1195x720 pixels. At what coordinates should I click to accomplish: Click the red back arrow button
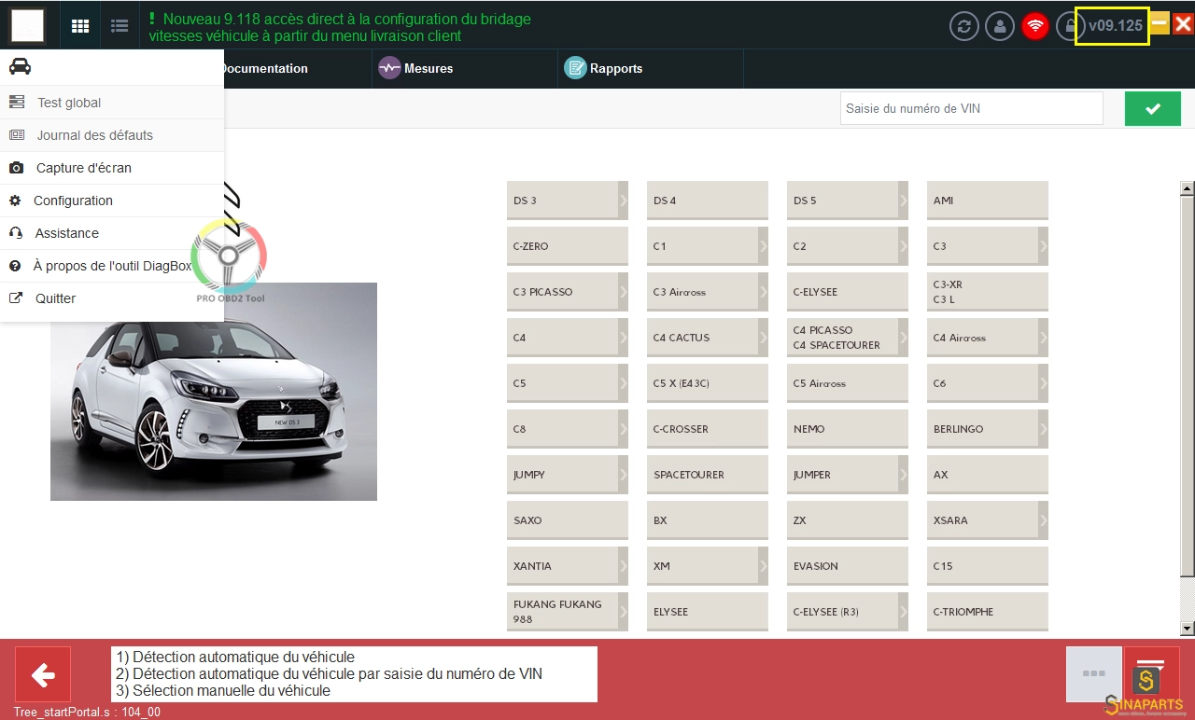tap(43, 674)
